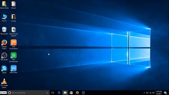Open Task View from the taskbar
Image resolution: width=169 pixels, height=95 pixels.
tap(53, 93)
